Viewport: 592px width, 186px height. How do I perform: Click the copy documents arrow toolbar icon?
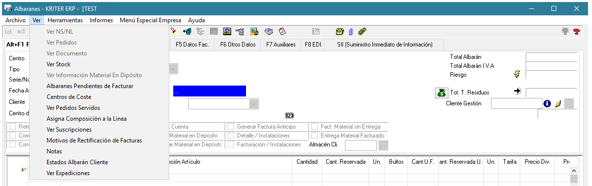(x=187, y=31)
